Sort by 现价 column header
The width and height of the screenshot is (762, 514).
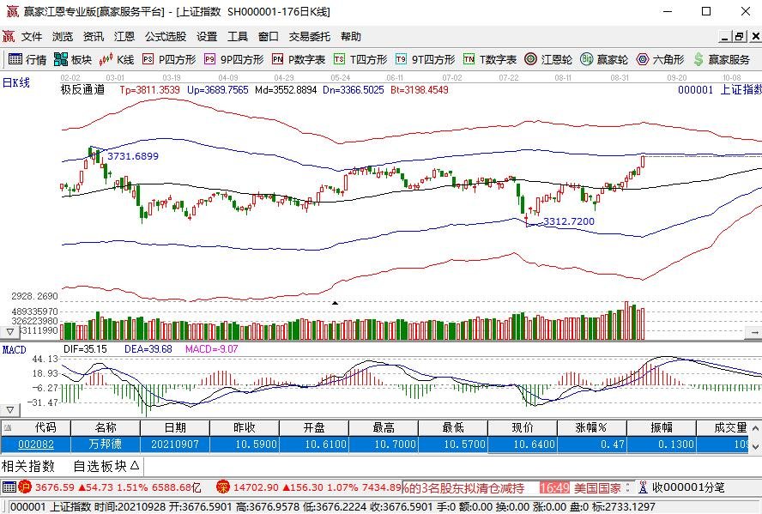523,427
